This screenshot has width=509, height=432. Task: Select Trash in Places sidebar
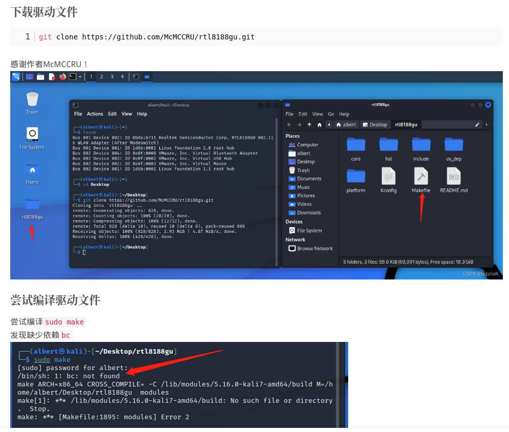[299, 170]
